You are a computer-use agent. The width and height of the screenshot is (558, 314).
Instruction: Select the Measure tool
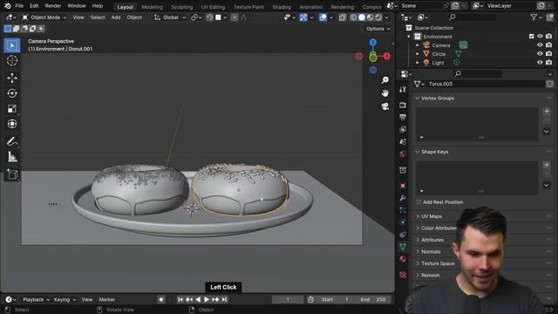(x=12, y=157)
